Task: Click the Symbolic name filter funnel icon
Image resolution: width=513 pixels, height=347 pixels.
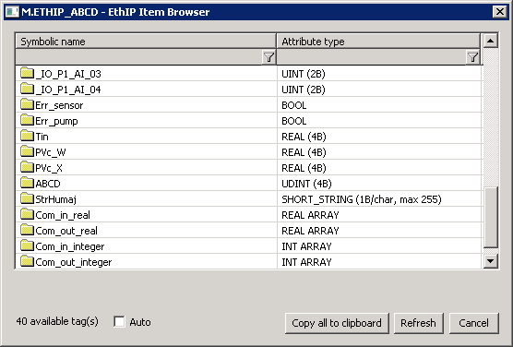Action: [x=268, y=57]
